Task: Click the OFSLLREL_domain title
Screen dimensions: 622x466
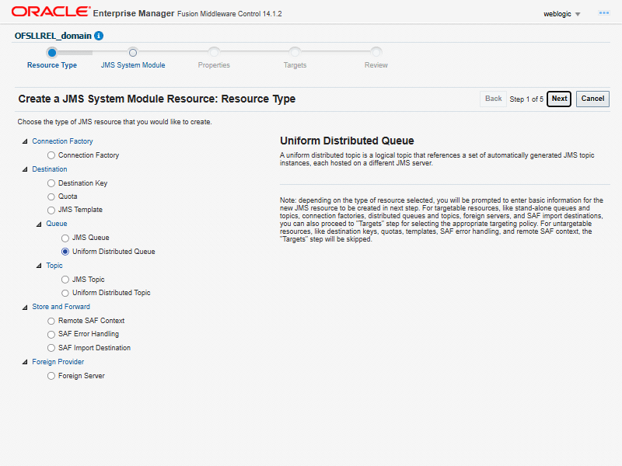Action: tap(53, 36)
